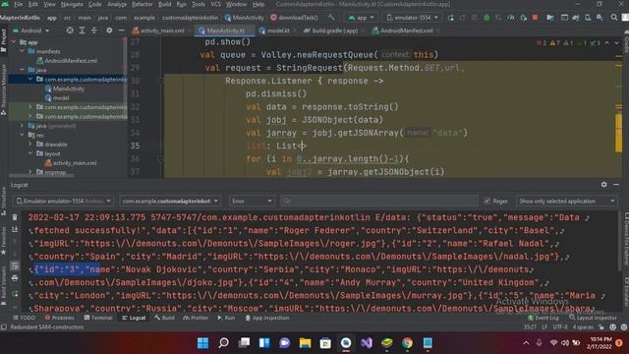Open Project panel gear options
The image size is (629, 354).
109,30
